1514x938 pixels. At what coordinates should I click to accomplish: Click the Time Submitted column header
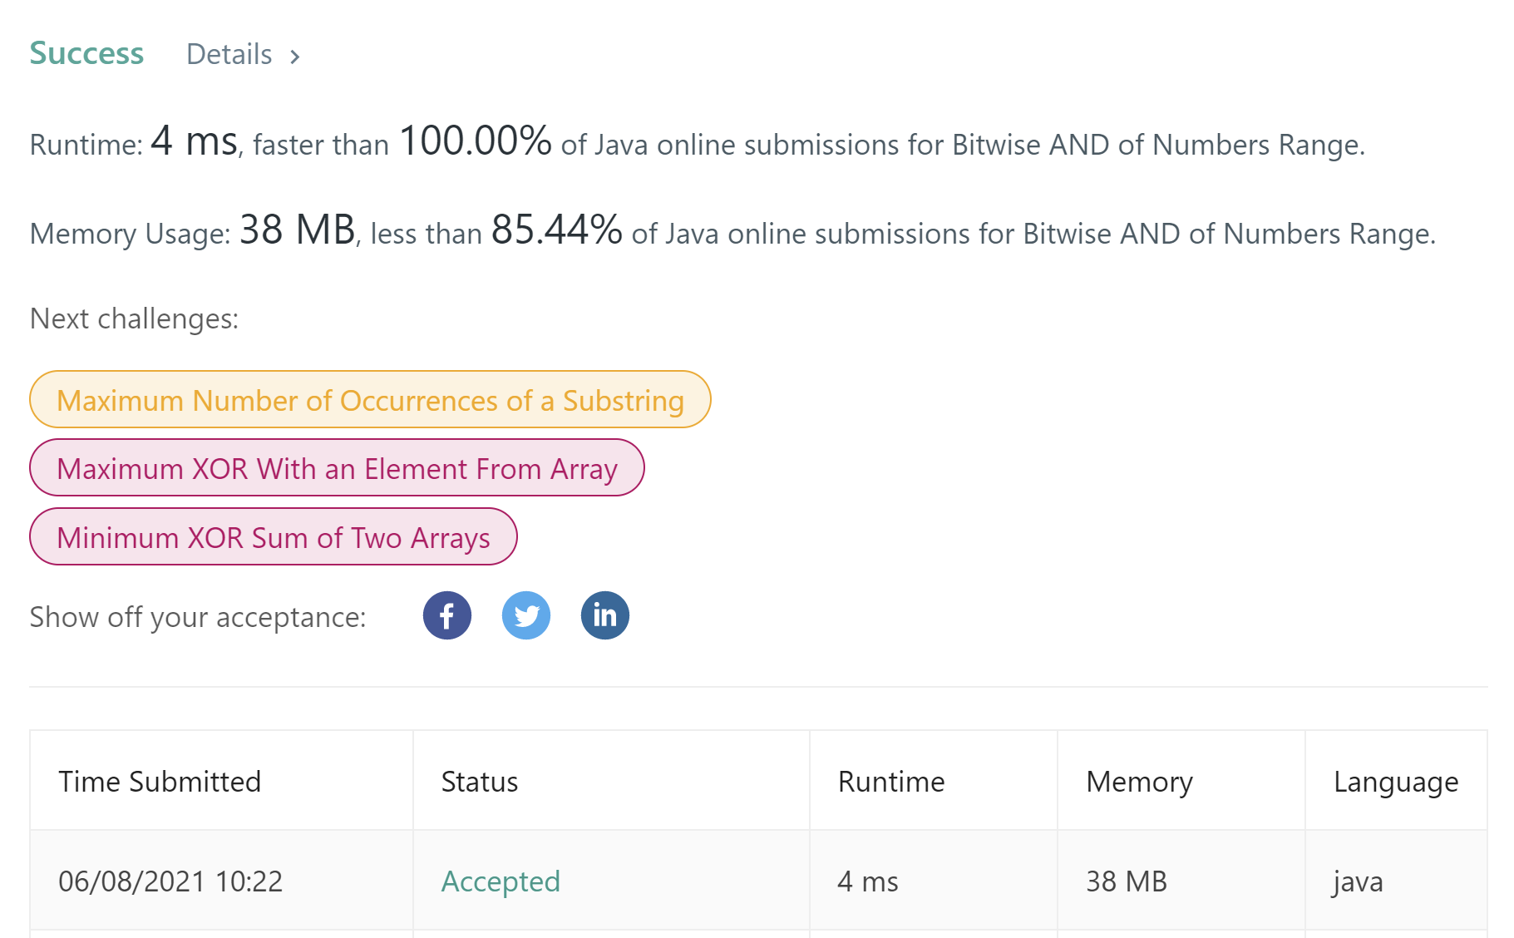pyautogui.click(x=160, y=782)
